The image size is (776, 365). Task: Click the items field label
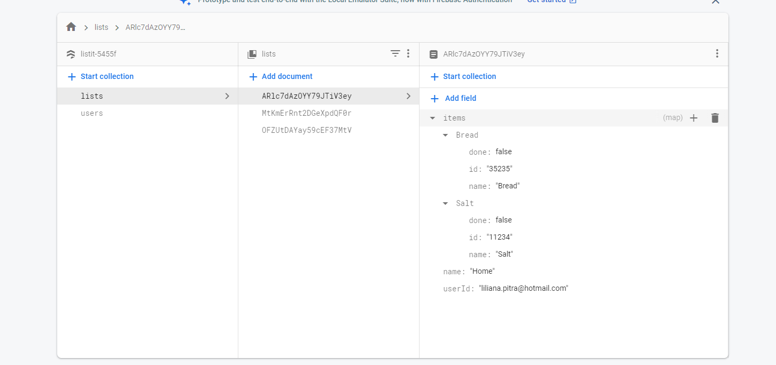tap(454, 118)
